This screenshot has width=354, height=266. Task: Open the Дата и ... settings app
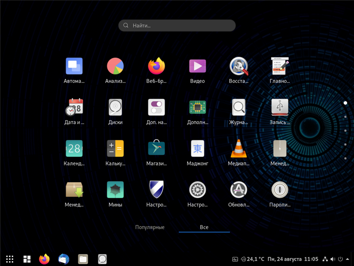(74, 112)
